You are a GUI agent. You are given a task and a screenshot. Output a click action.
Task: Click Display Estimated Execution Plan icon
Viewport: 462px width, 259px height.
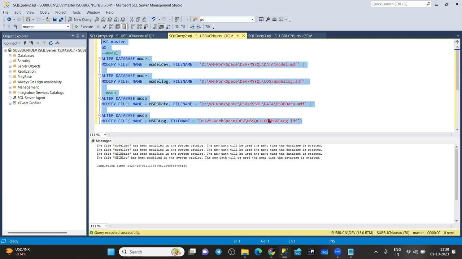[111, 27]
